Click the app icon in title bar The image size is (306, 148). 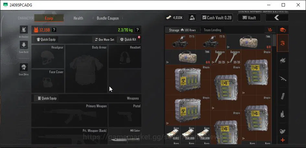pyautogui.click(x=6, y=5)
